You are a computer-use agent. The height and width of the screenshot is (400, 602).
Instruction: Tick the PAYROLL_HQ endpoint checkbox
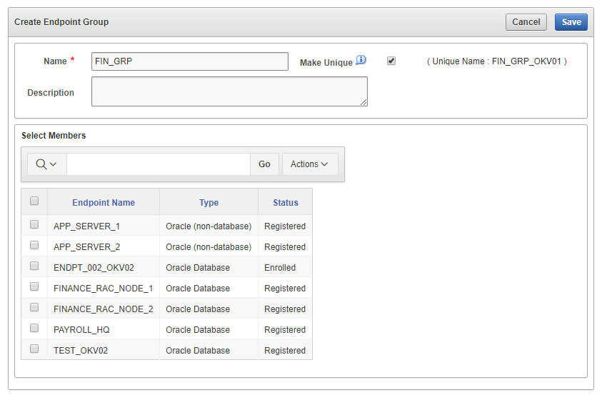(34, 328)
